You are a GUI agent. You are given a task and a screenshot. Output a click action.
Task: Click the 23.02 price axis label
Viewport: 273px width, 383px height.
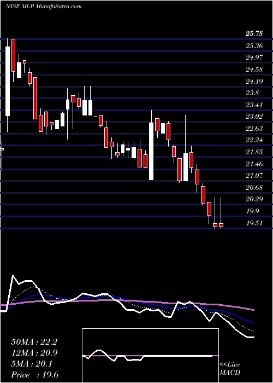tap(254, 117)
